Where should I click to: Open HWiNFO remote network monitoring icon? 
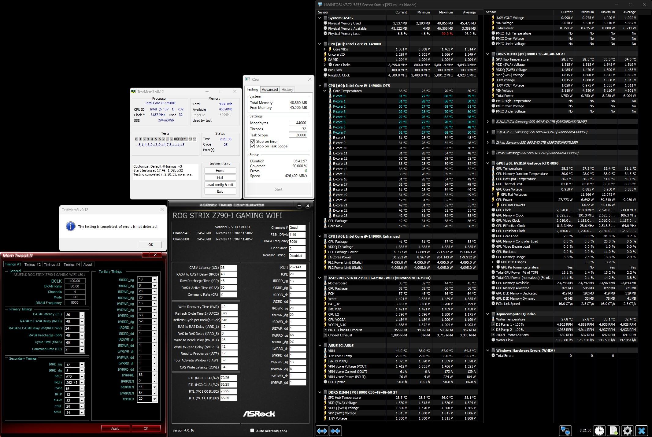[x=565, y=431]
